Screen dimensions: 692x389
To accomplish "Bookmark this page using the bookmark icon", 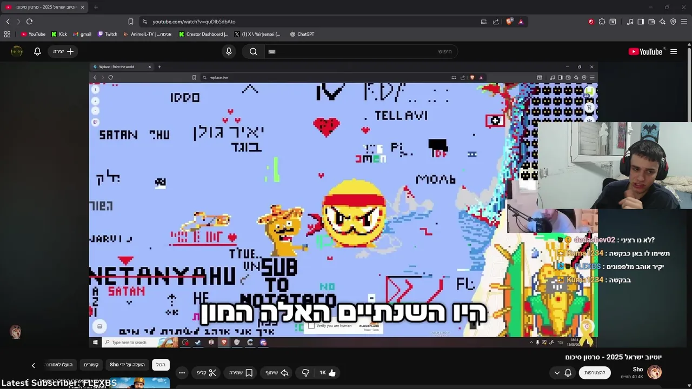I will pos(131,22).
